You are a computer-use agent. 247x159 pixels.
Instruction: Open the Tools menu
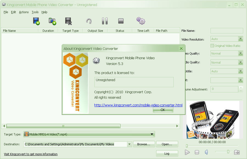click(x=35, y=12)
